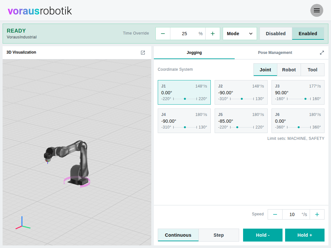Viewport: 331px width, 248px height.
Task: Click the J3 position slider
Action: pos(299,99)
